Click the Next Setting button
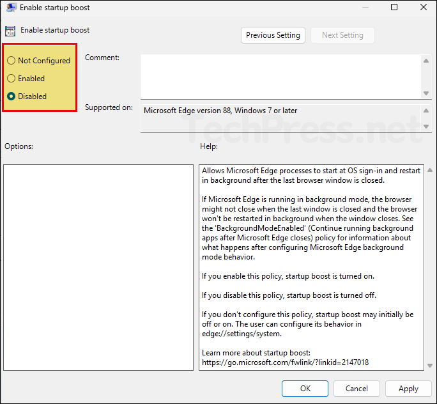This screenshot has height=404, width=437. click(x=342, y=35)
